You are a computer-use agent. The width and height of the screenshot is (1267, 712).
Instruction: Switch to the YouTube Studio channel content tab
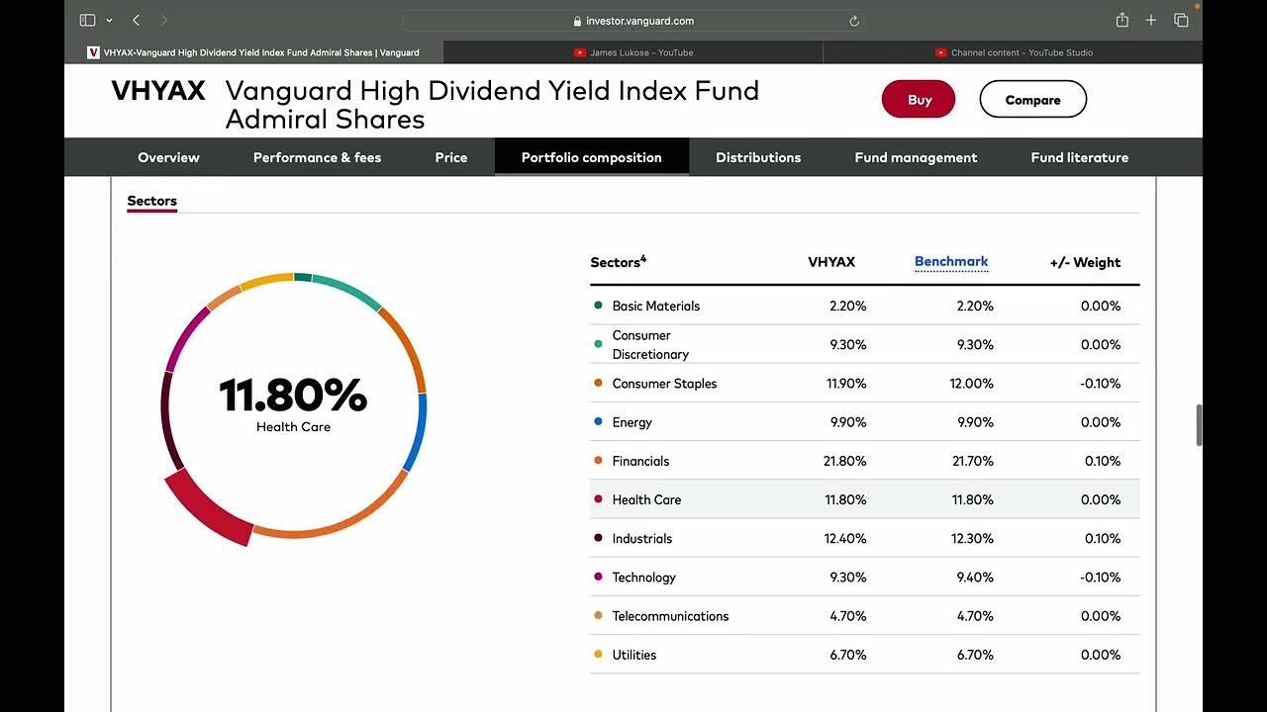coord(1014,52)
